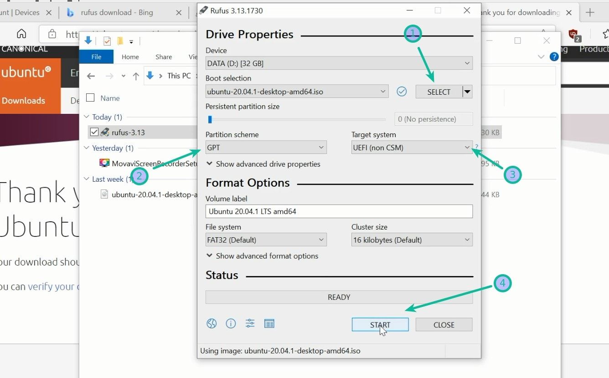Open the Customize Quick Access Toolbar dropdown

[x=131, y=41]
